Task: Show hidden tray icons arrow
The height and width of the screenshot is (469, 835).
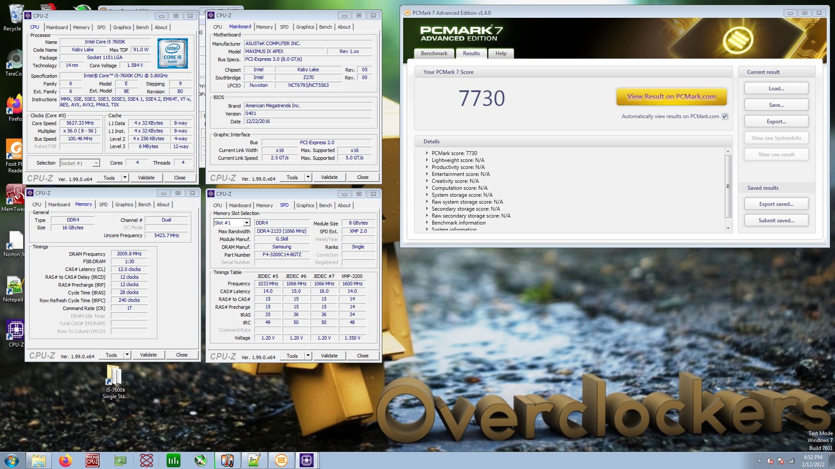Action: tap(759, 461)
